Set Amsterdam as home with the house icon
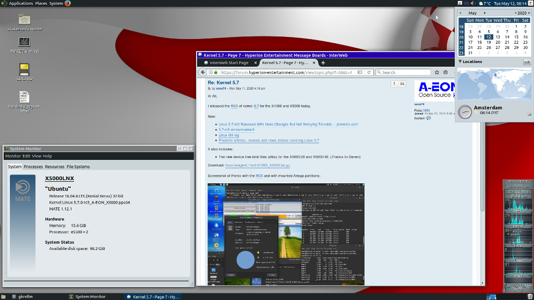The width and height of the screenshot is (534, 300). point(529,114)
